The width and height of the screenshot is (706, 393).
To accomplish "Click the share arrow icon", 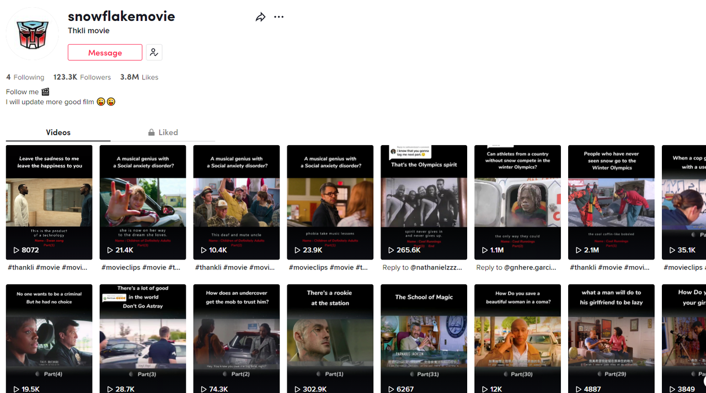I will click(x=260, y=17).
